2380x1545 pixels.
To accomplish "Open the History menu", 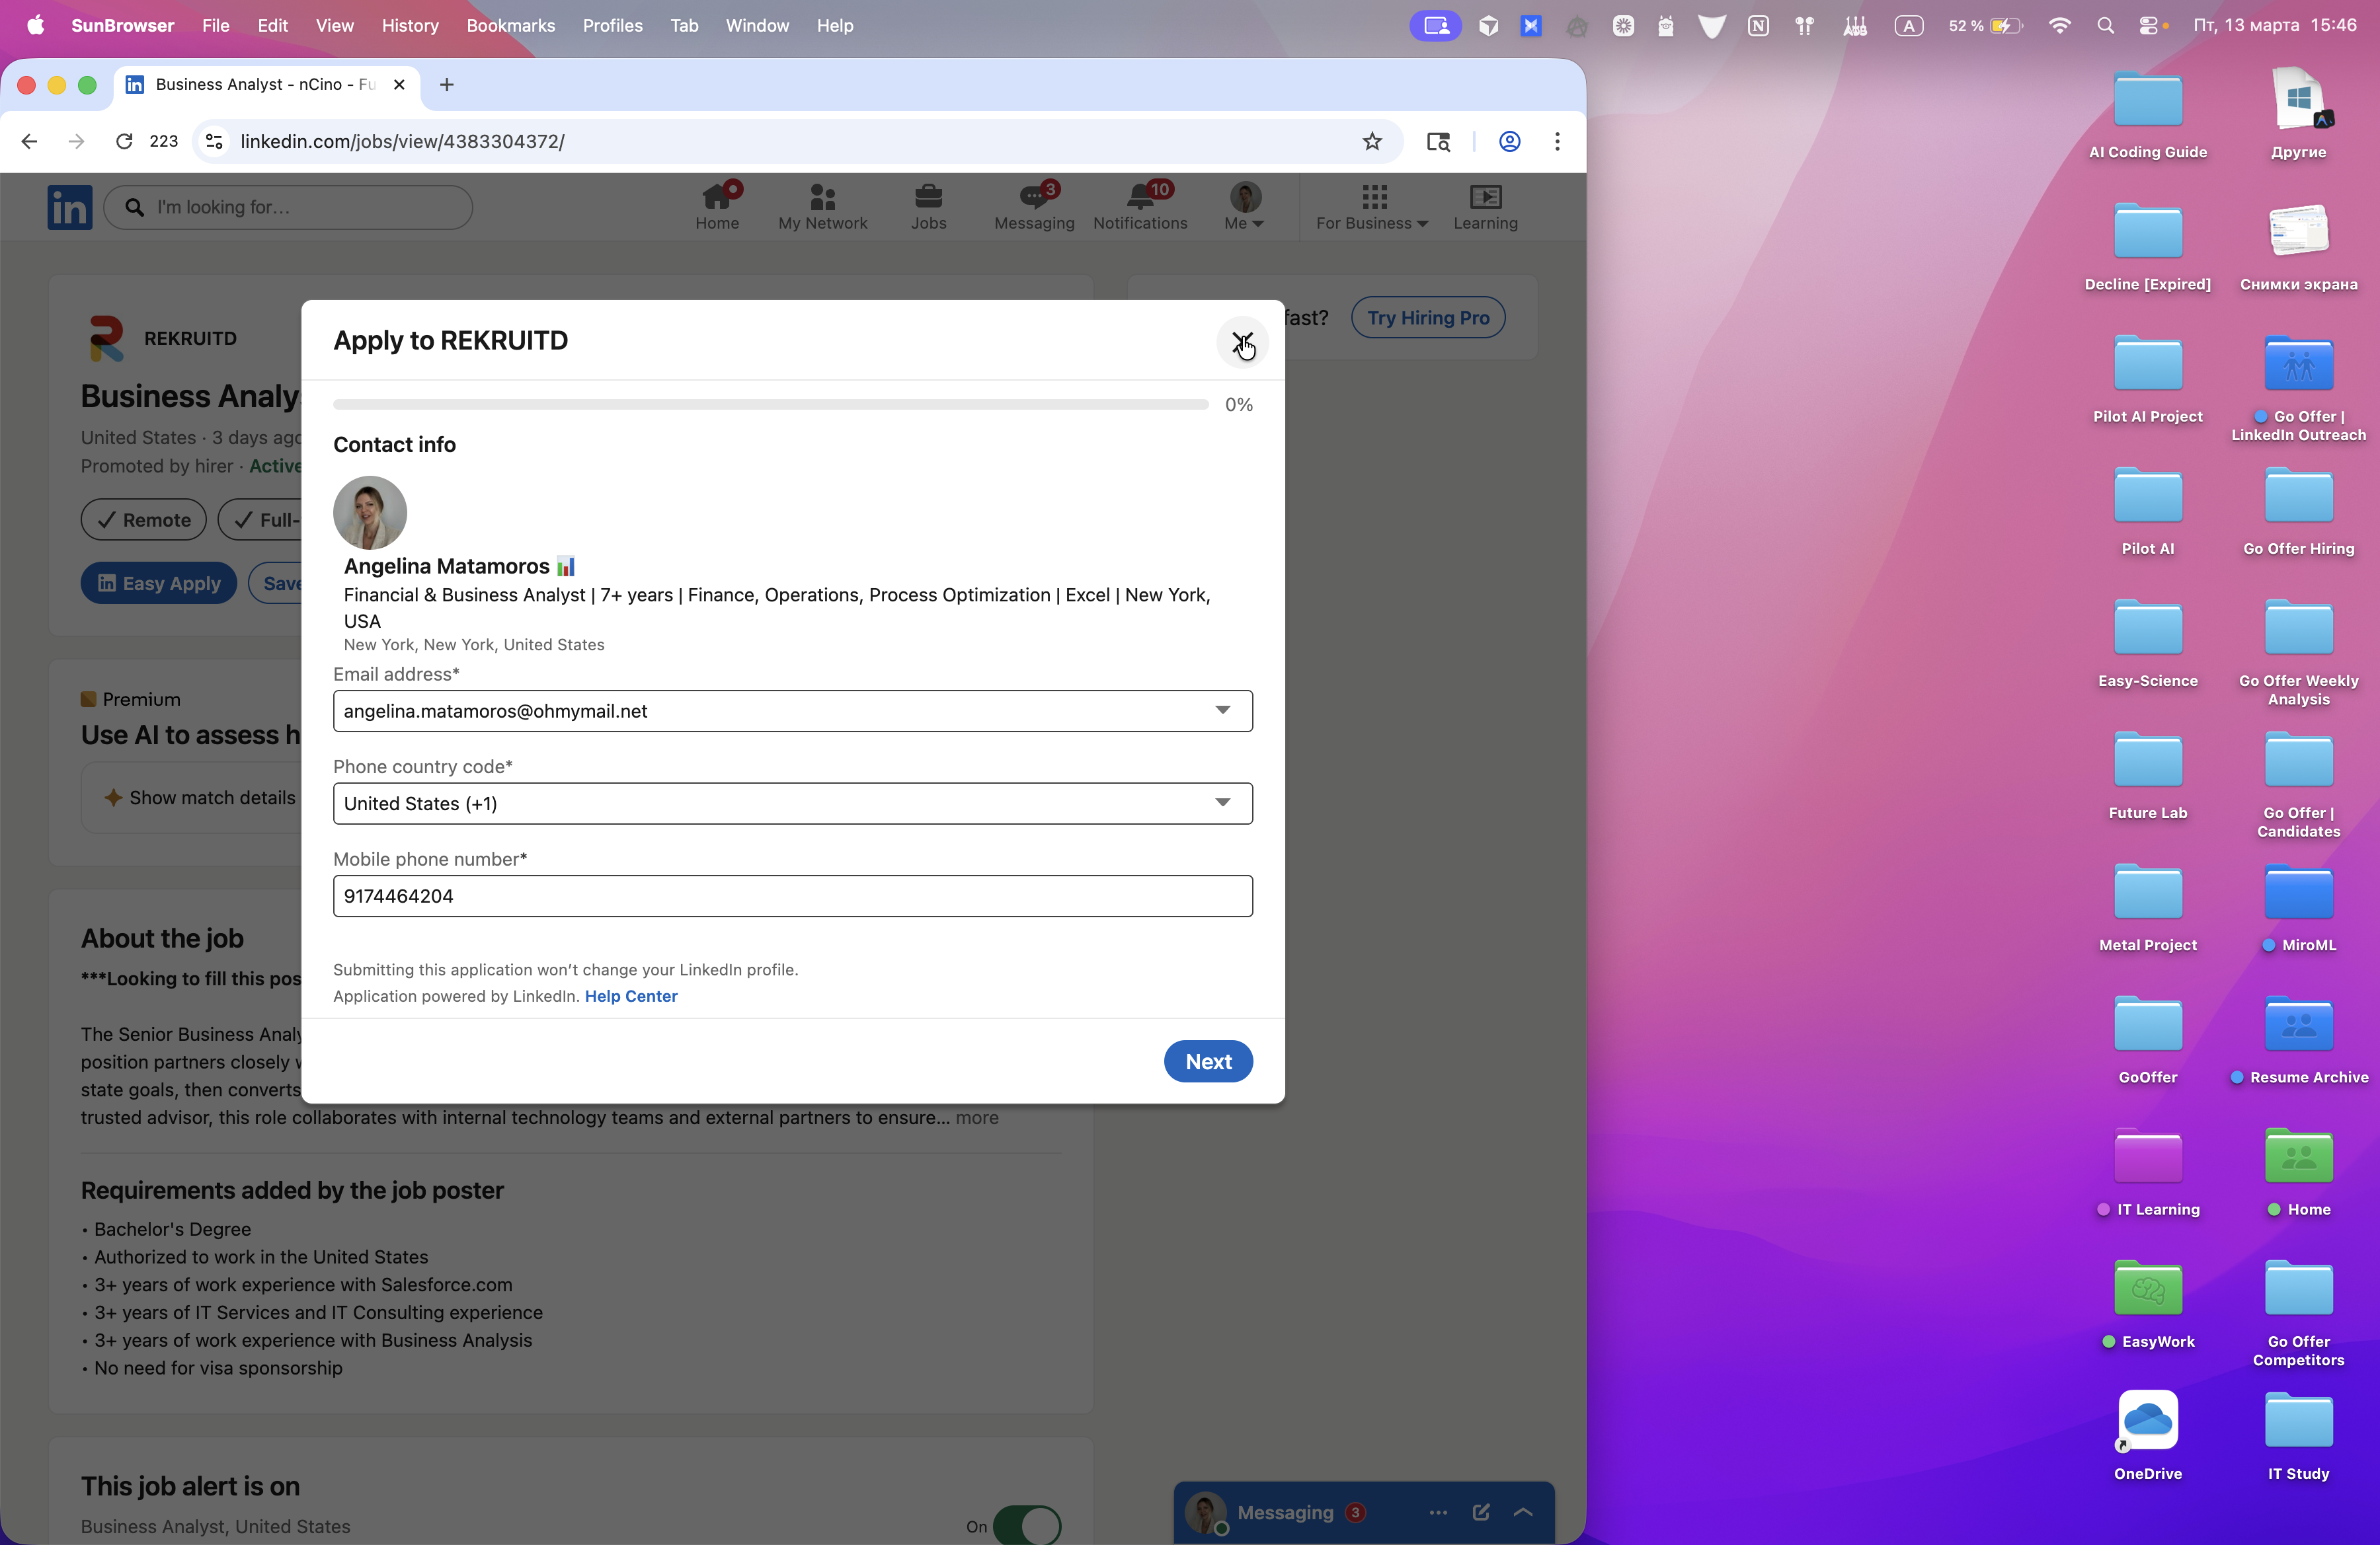I will [409, 26].
